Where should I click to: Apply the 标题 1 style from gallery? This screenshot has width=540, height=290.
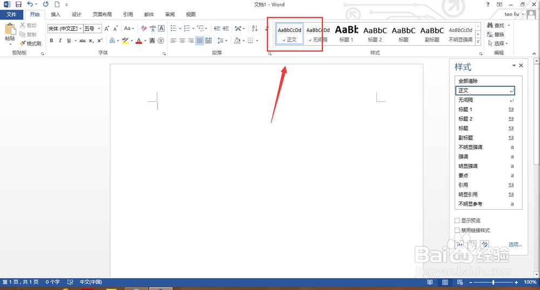pyautogui.click(x=347, y=33)
